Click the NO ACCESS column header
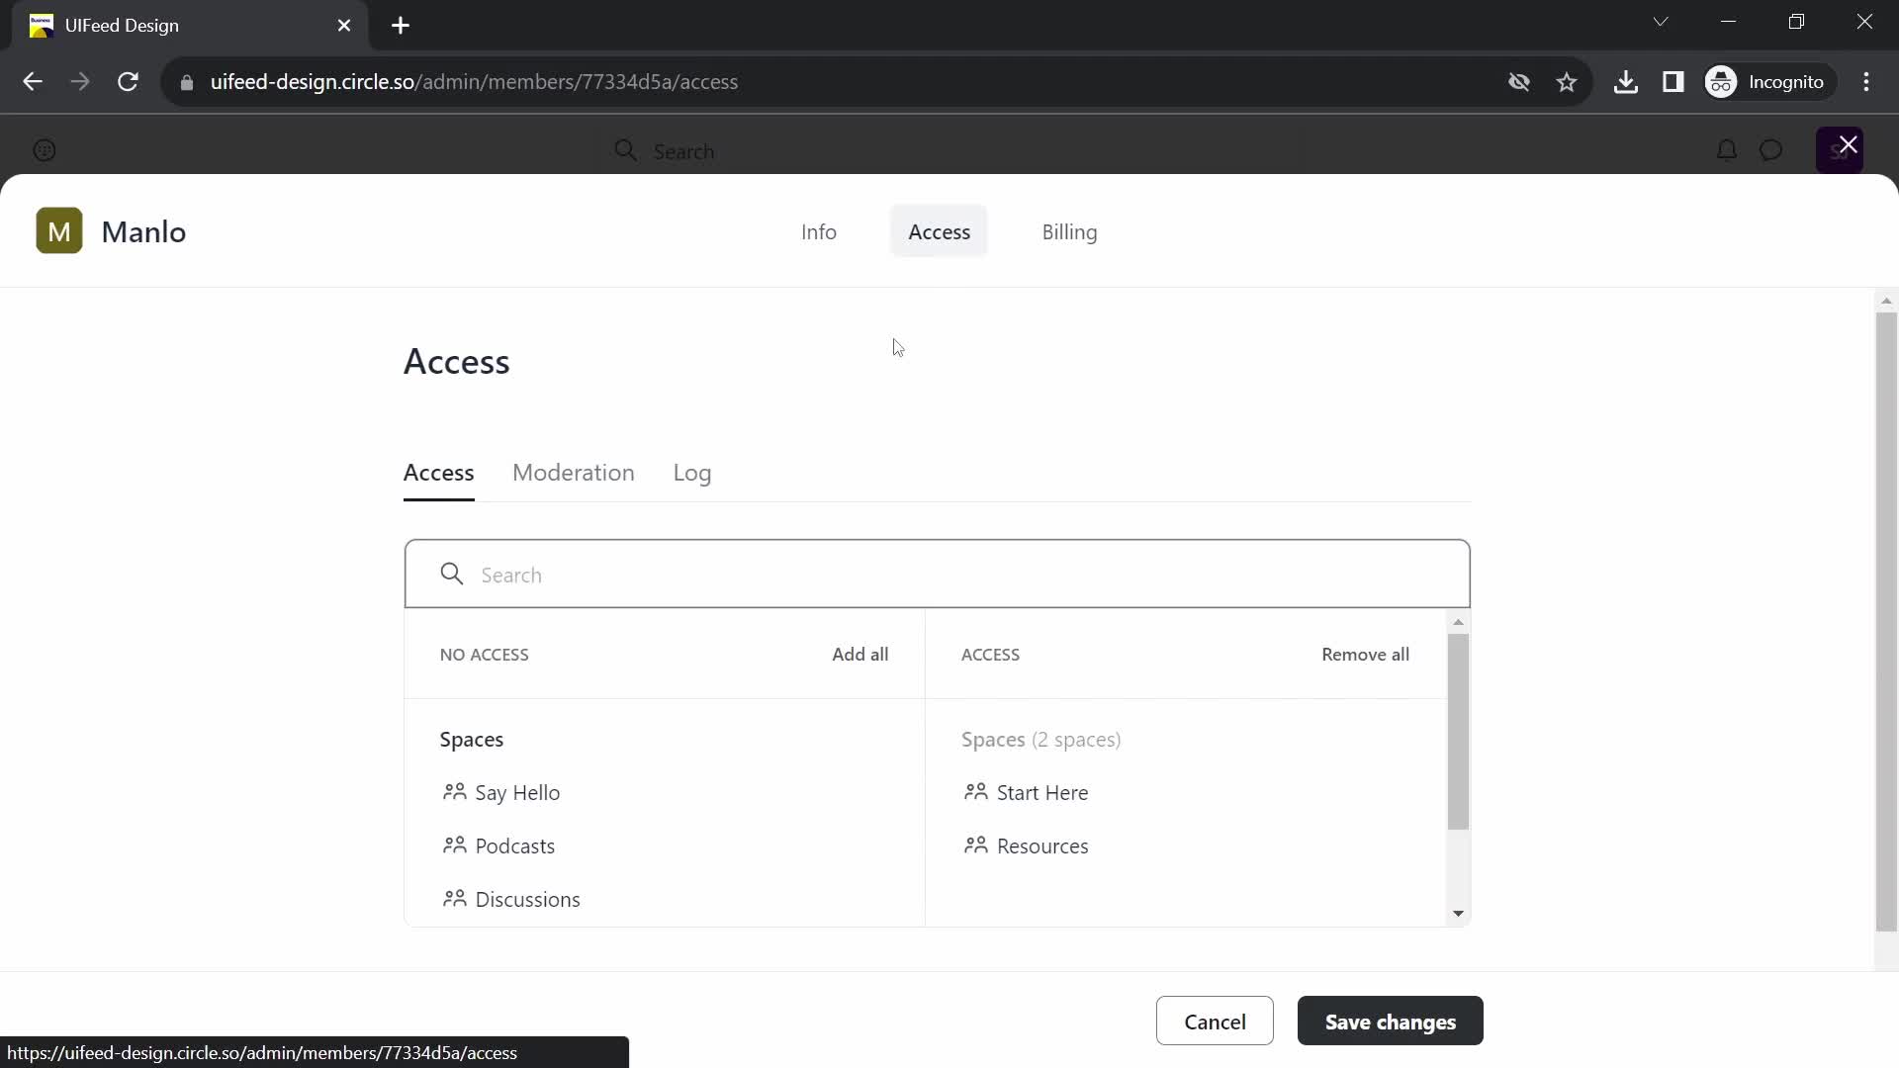The height and width of the screenshot is (1068, 1899). click(485, 655)
